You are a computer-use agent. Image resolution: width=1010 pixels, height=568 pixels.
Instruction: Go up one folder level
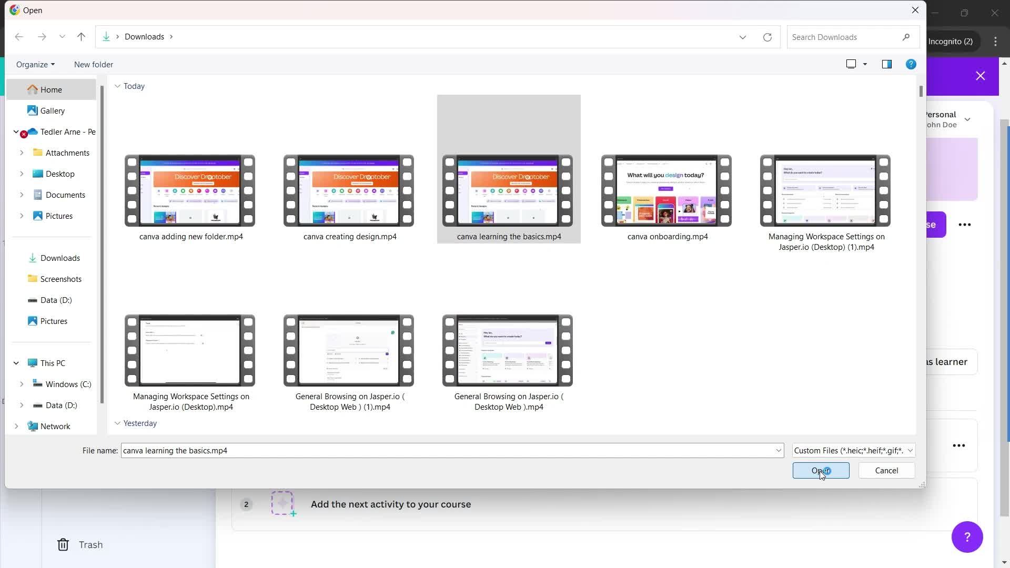pyautogui.click(x=81, y=37)
